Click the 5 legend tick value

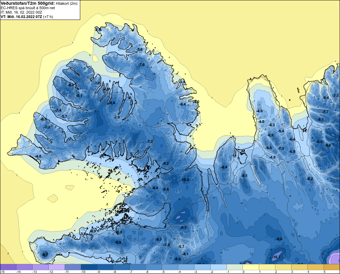(324, 272)
